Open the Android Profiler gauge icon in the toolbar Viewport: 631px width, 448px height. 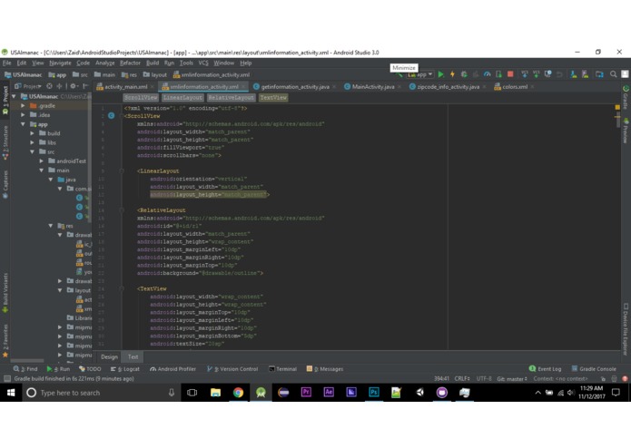(487, 74)
